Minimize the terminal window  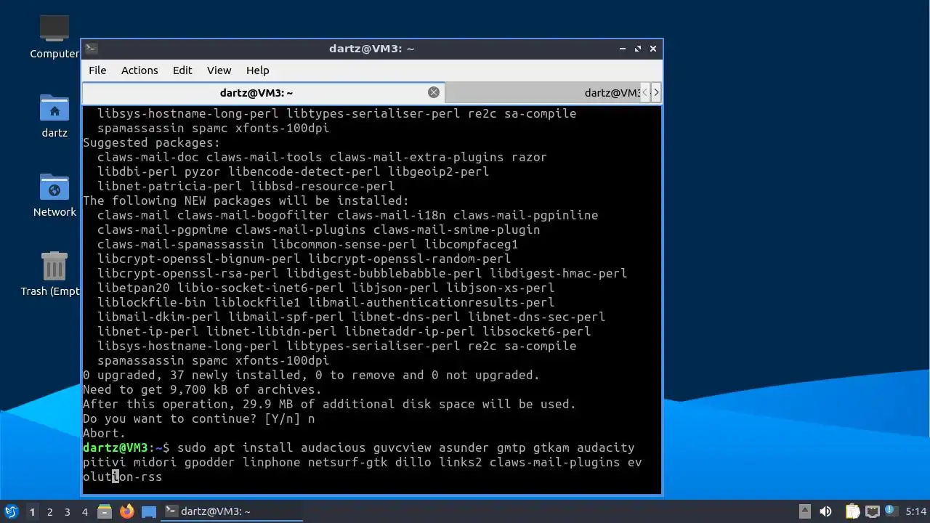click(623, 49)
